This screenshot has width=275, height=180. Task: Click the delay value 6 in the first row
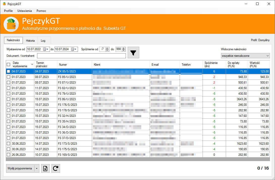[x=214, y=71]
